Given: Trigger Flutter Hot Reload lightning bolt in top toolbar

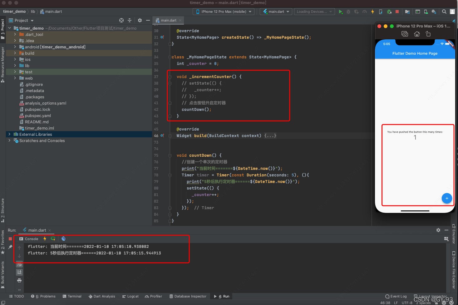Looking at the screenshot, I should 372,12.
